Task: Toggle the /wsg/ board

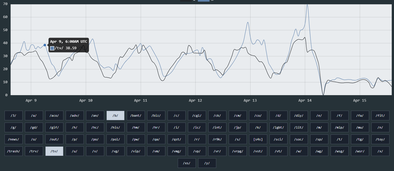Action: click(340, 151)
